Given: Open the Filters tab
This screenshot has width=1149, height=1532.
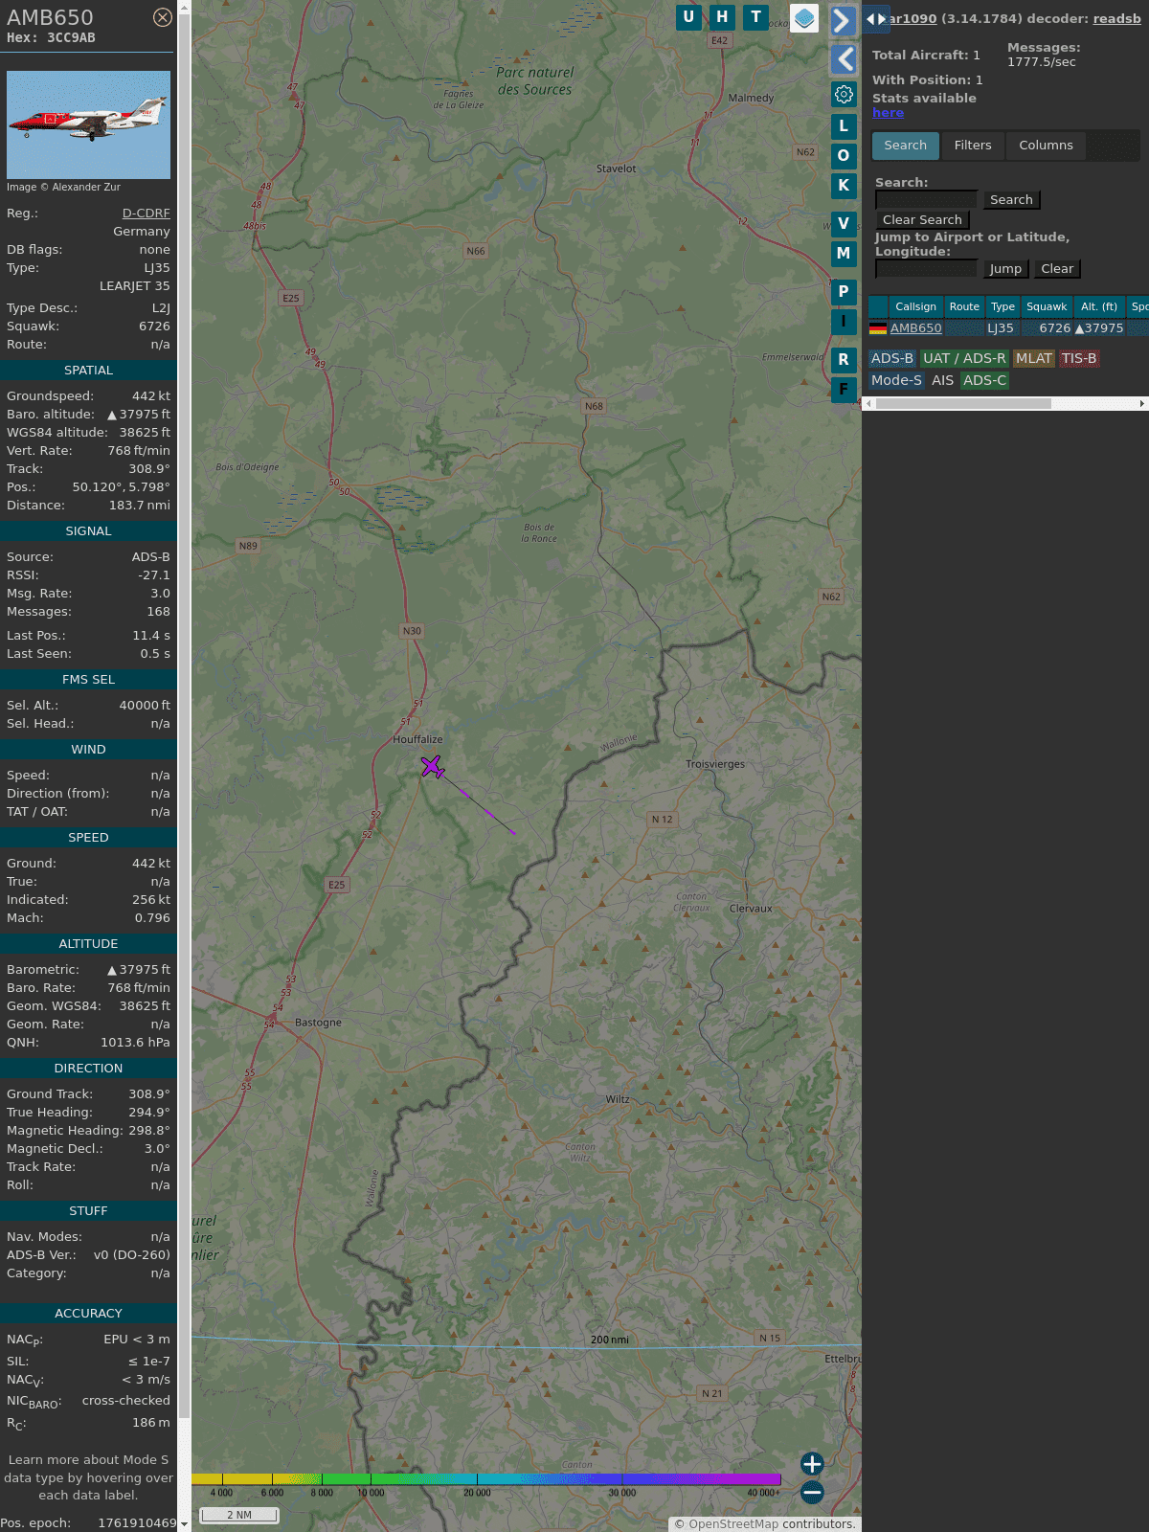Looking at the screenshot, I should [973, 146].
